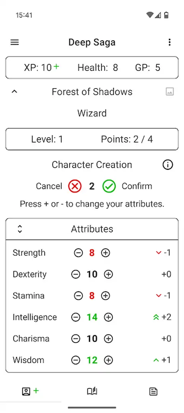Show Character Creation info icon

(168, 165)
